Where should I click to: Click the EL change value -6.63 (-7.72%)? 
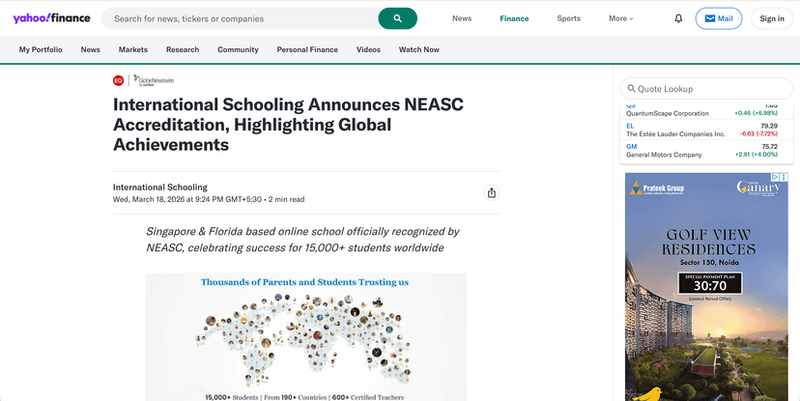click(x=758, y=133)
